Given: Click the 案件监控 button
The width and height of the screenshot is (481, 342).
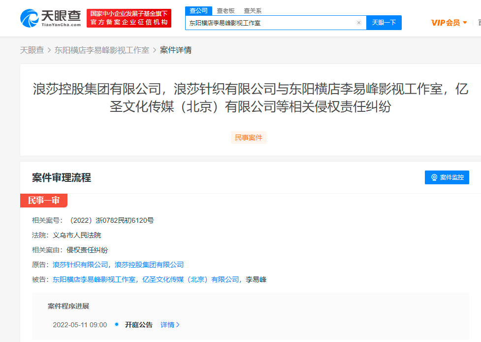Looking at the screenshot, I should coord(447,177).
